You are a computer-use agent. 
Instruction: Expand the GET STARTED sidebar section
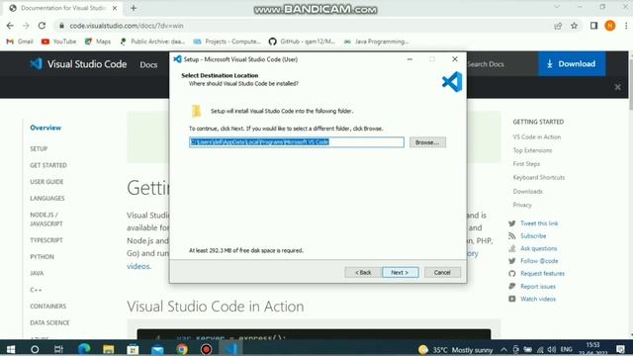[48, 165]
